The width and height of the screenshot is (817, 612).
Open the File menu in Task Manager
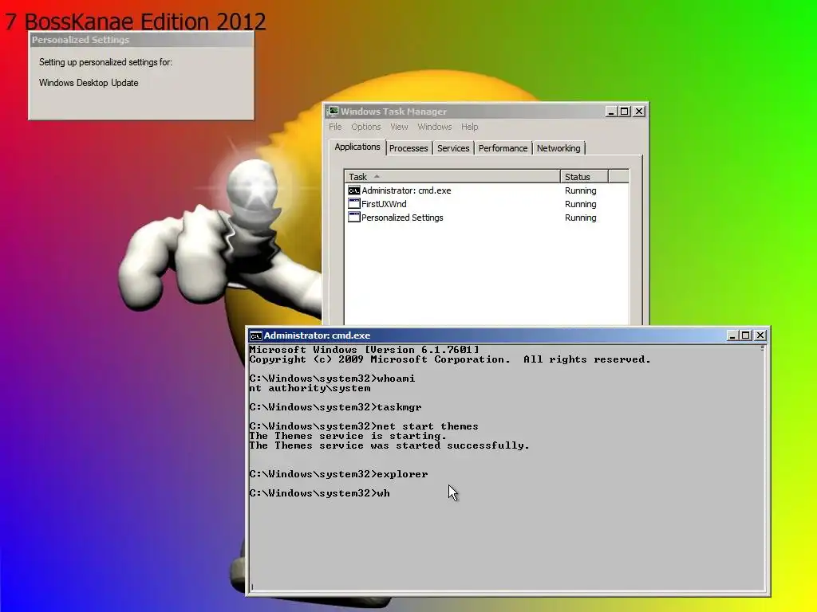pos(335,127)
